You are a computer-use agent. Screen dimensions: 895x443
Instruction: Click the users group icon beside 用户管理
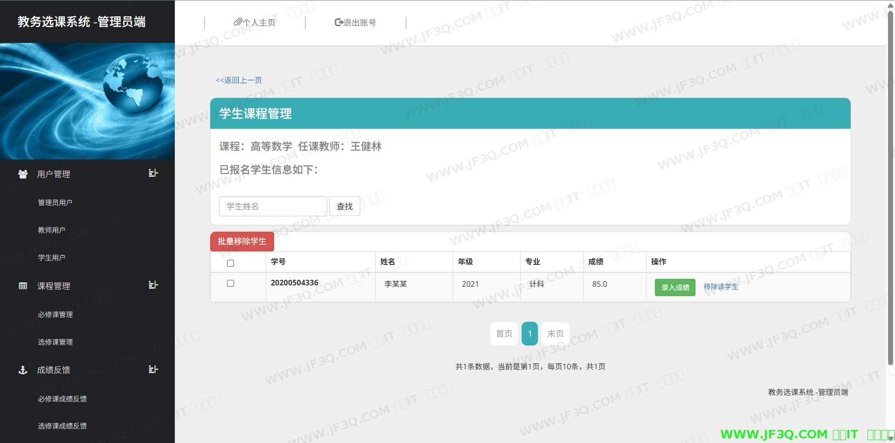click(22, 174)
